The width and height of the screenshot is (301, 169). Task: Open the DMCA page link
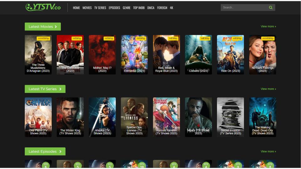(x=151, y=8)
